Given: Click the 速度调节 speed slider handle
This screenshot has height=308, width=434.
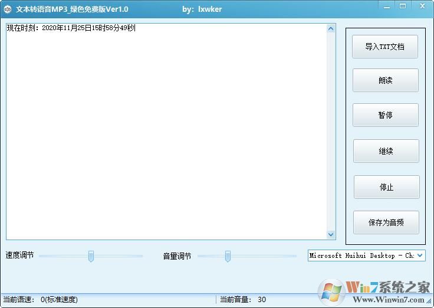Looking at the screenshot, I should tap(91, 256).
